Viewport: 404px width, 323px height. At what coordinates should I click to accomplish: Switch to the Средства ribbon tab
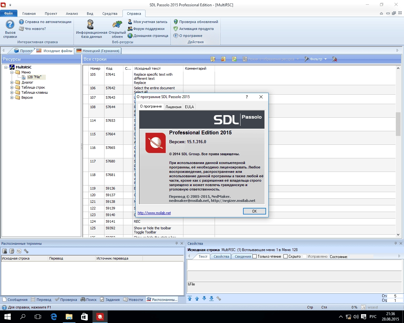point(110,14)
